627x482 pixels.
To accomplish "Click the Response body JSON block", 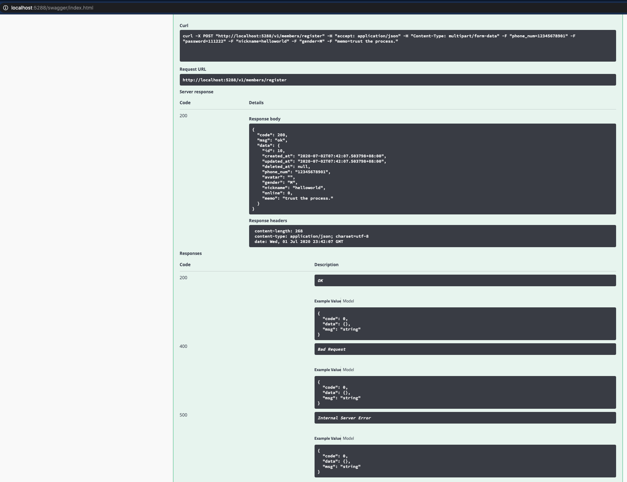I will click(x=432, y=169).
